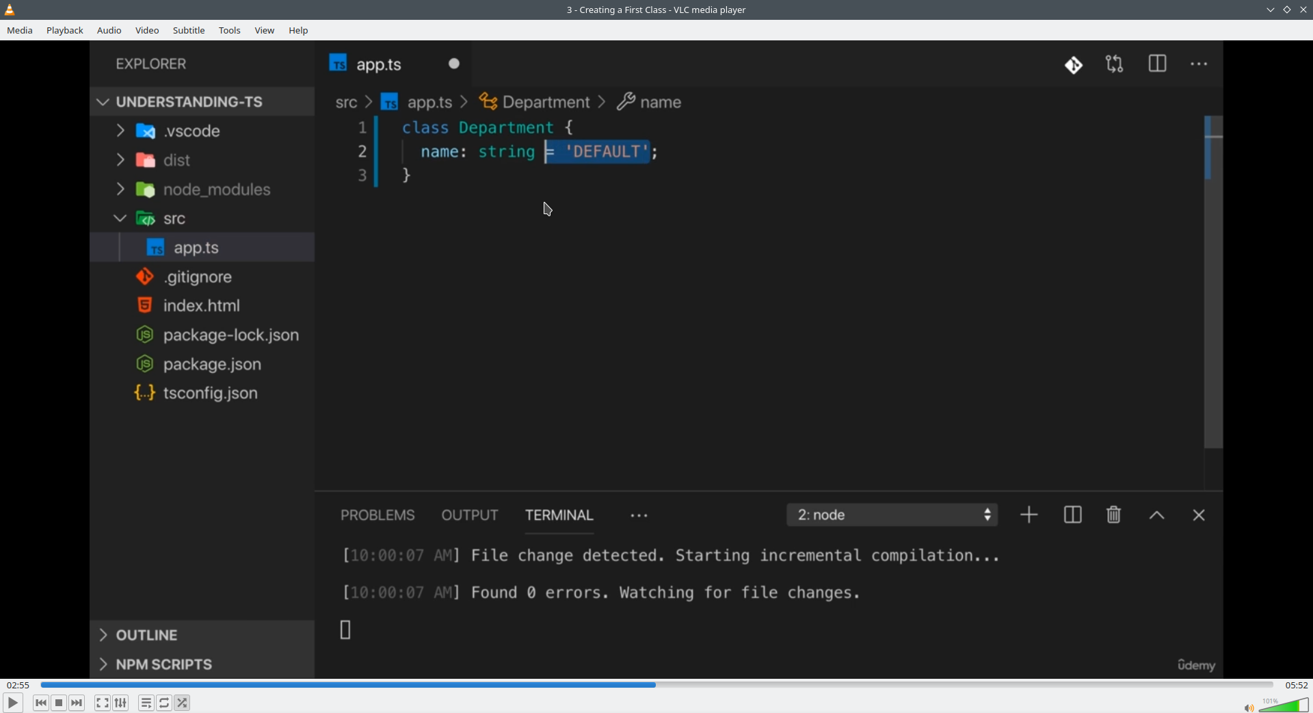Open the Playback menu
The height and width of the screenshot is (713, 1313).
pos(65,31)
